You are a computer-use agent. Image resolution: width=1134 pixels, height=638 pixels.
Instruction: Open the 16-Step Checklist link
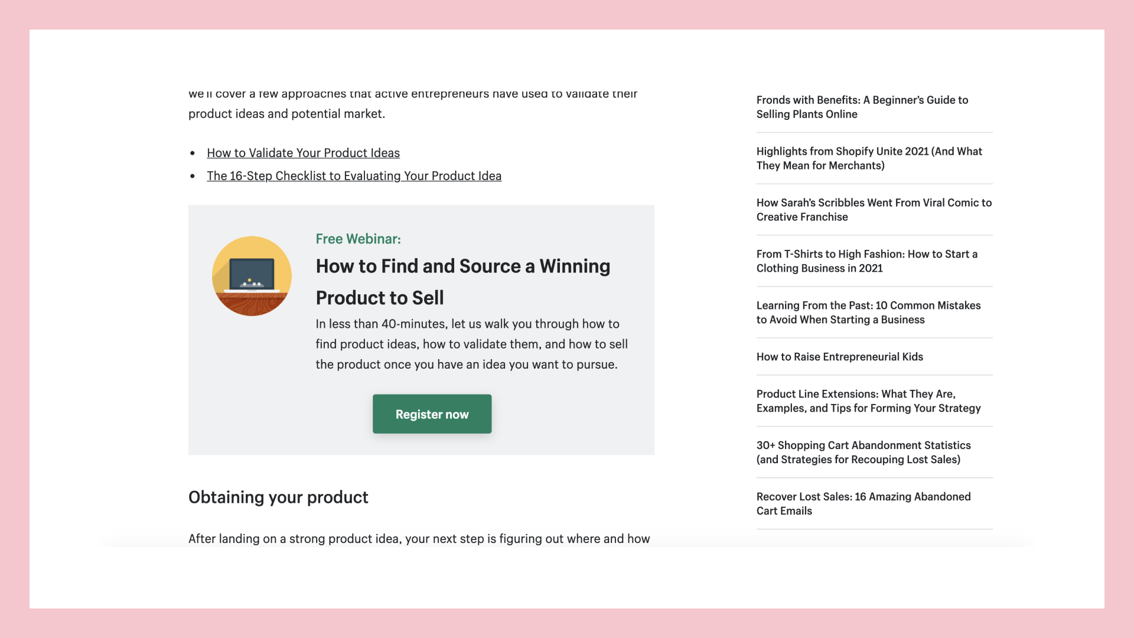click(354, 176)
